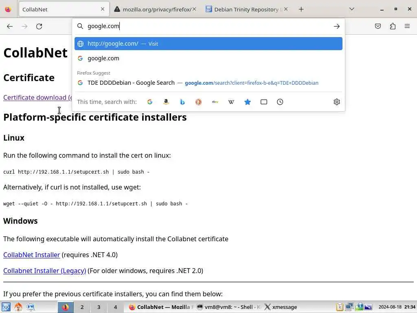This screenshot has width=417, height=313.
Task: Search this time with Wikipedia
Action: (x=231, y=102)
